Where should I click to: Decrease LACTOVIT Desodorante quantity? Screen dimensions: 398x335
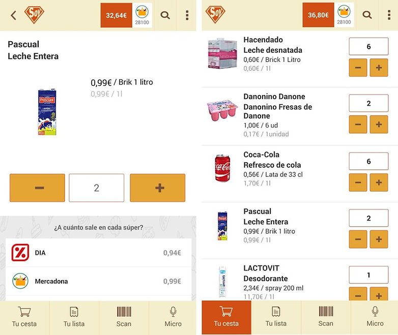click(358, 294)
